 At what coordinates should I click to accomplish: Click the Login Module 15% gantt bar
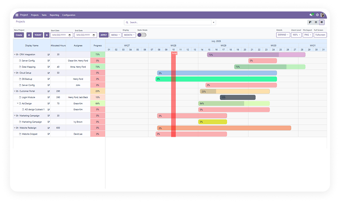point(238,97)
